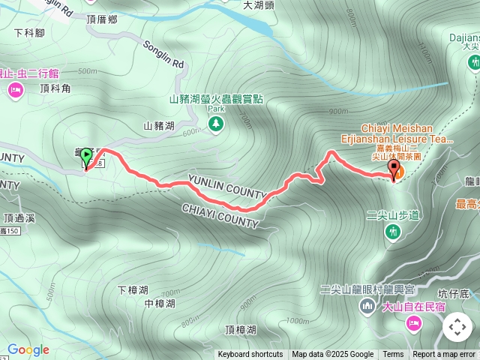
Task: Open the Google logo link
Action: [x=28, y=349]
